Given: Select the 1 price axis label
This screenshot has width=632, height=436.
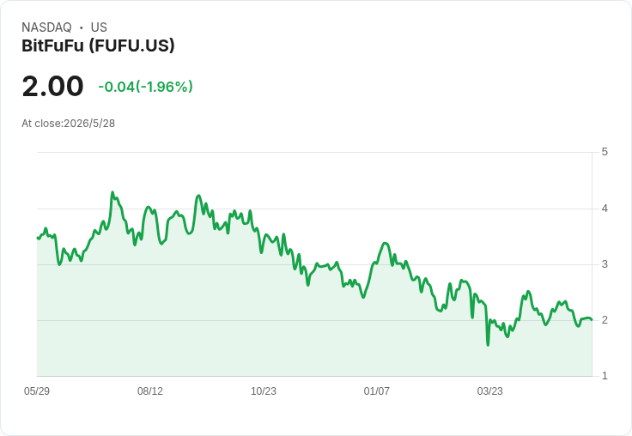Looking at the screenshot, I should pyautogui.click(x=605, y=376).
